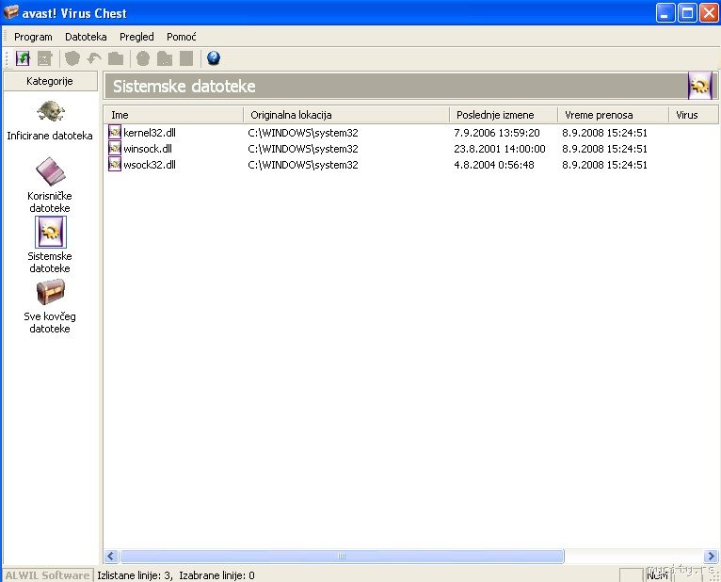
Task: Select the skull Inficirane datoteka category
Action: tap(50, 121)
